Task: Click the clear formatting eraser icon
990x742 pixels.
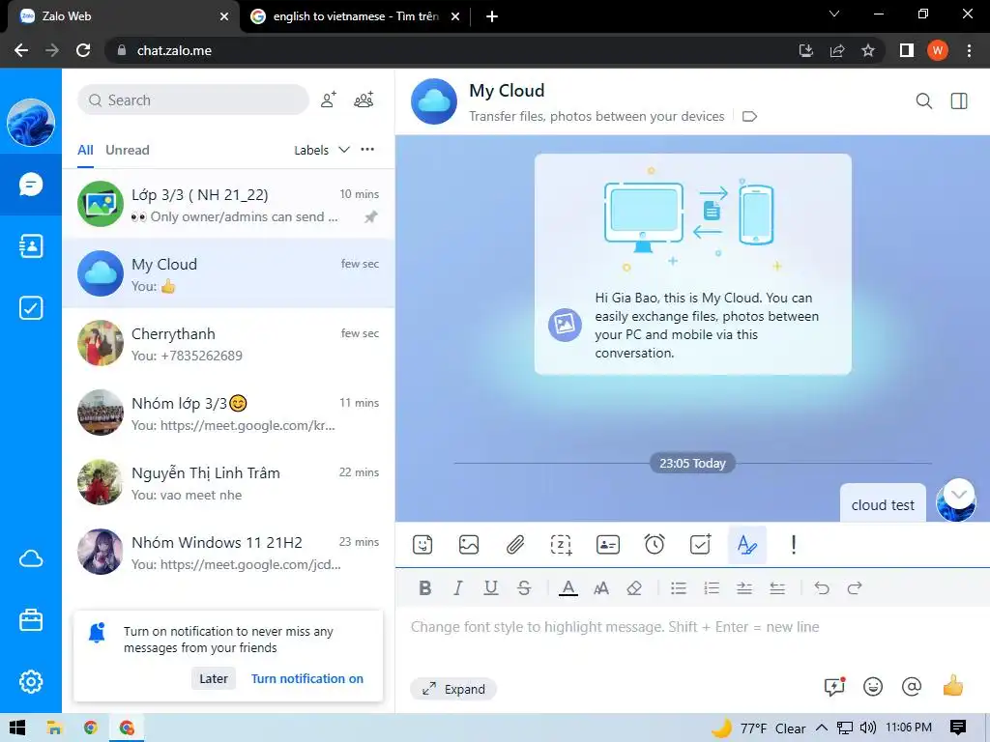Action: (x=634, y=588)
